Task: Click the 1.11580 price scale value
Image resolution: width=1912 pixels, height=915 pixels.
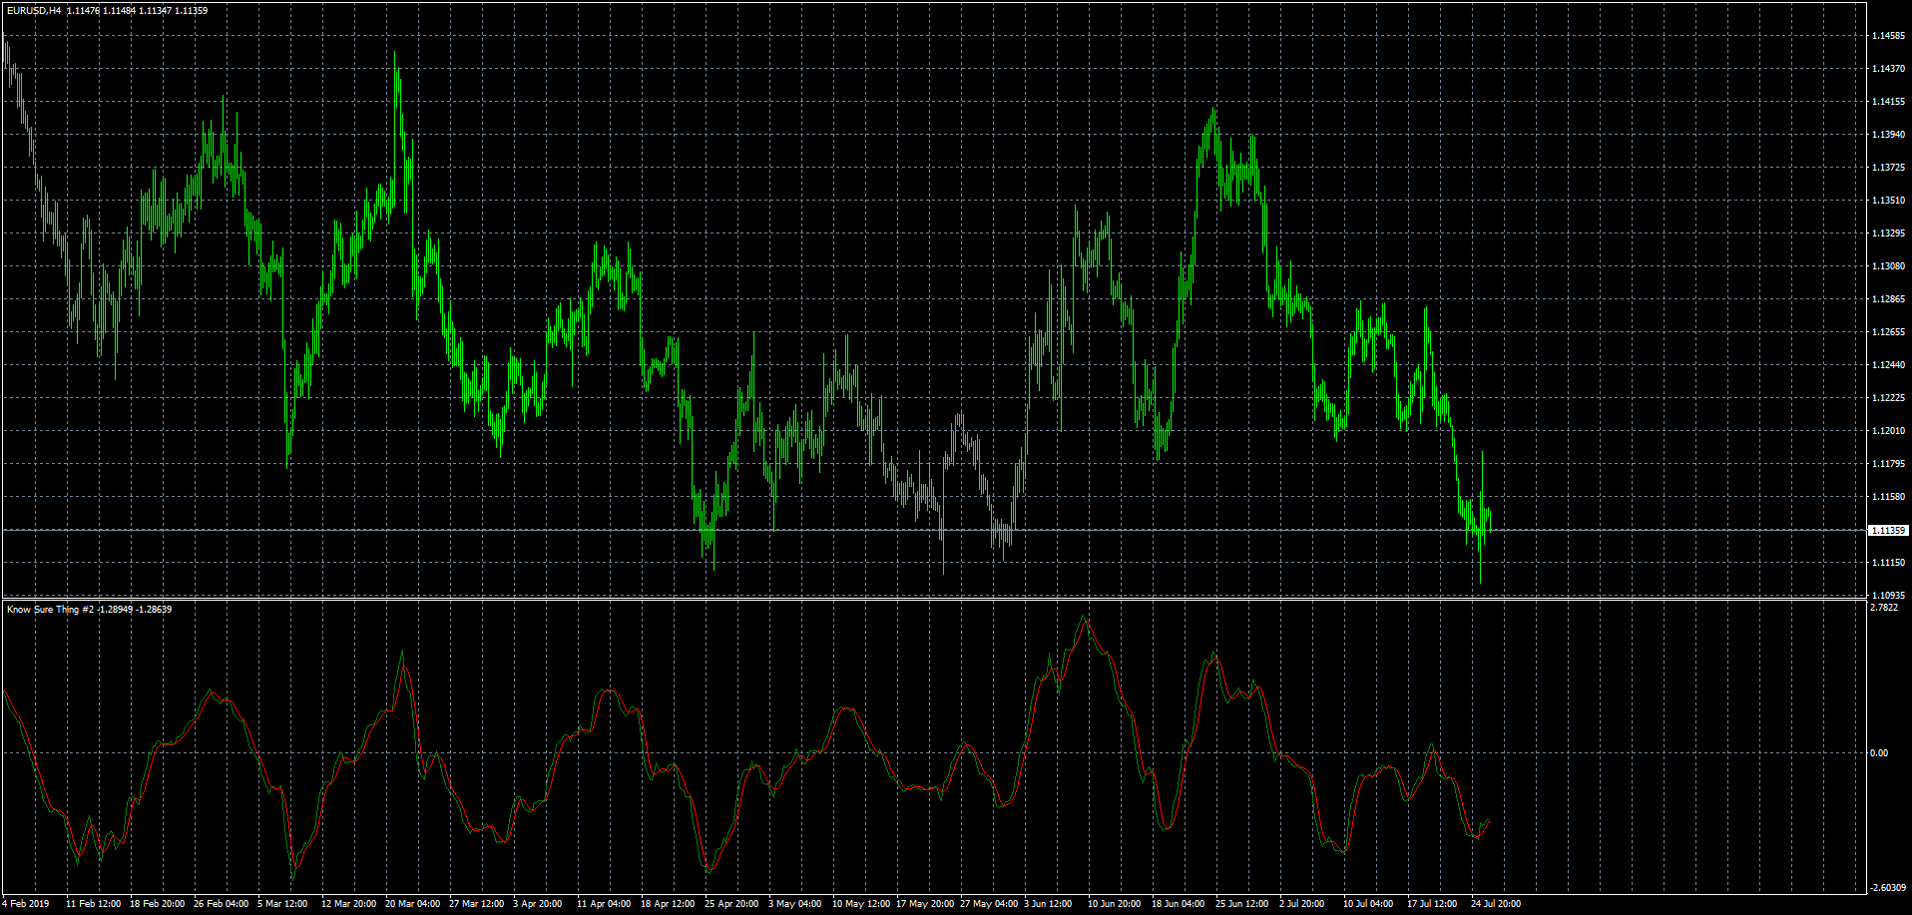Action: coord(1888,497)
